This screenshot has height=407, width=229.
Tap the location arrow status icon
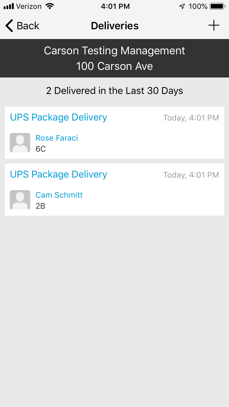[182, 6]
